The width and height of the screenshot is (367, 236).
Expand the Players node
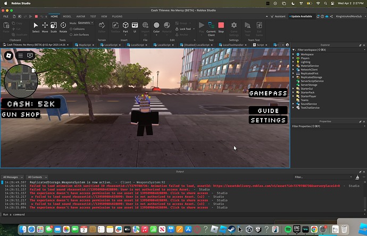[x=293, y=58]
